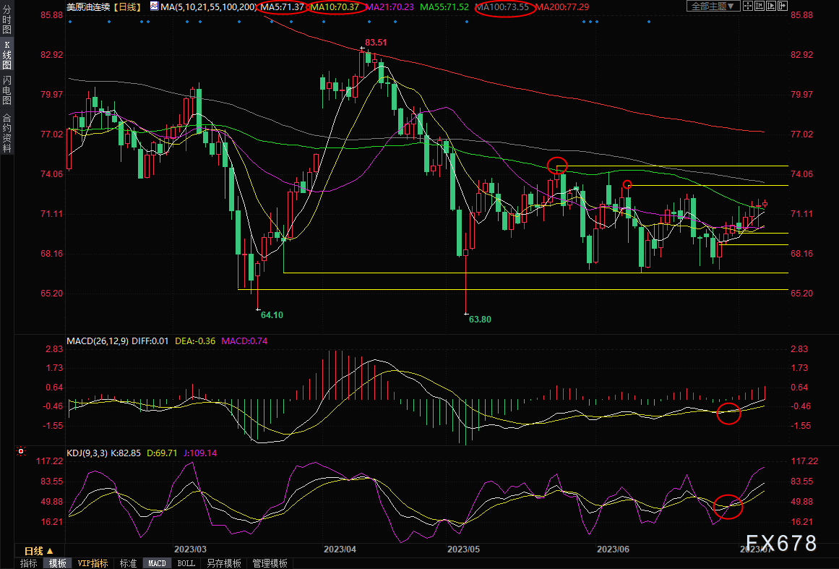Switch to the 指标 tab

pyautogui.click(x=29, y=563)
